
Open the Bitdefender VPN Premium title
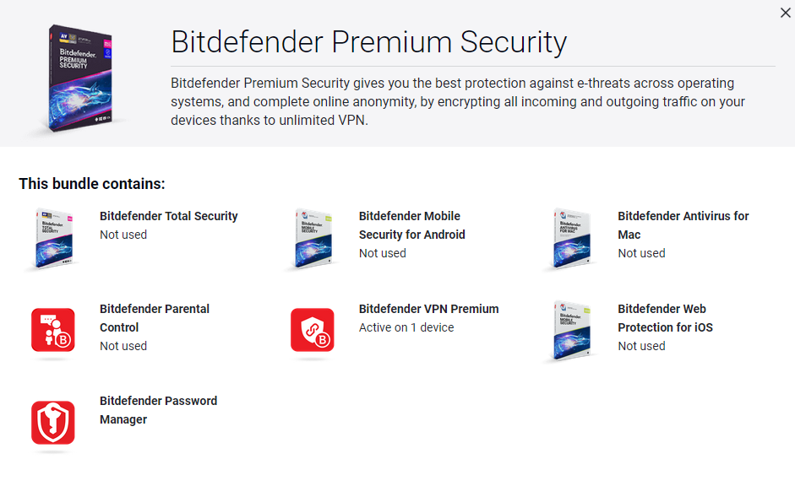click(428, 309)
